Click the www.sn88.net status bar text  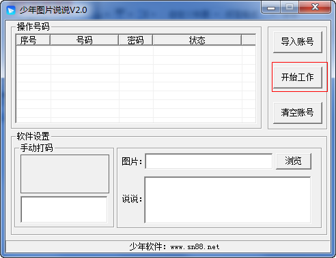(x=195, y=247)
